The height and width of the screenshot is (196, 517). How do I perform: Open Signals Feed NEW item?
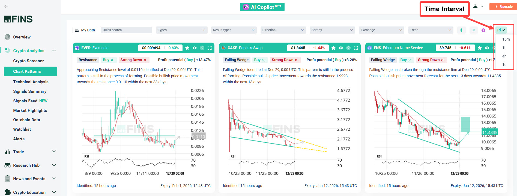pyautogui.click(x=30, y=101)
